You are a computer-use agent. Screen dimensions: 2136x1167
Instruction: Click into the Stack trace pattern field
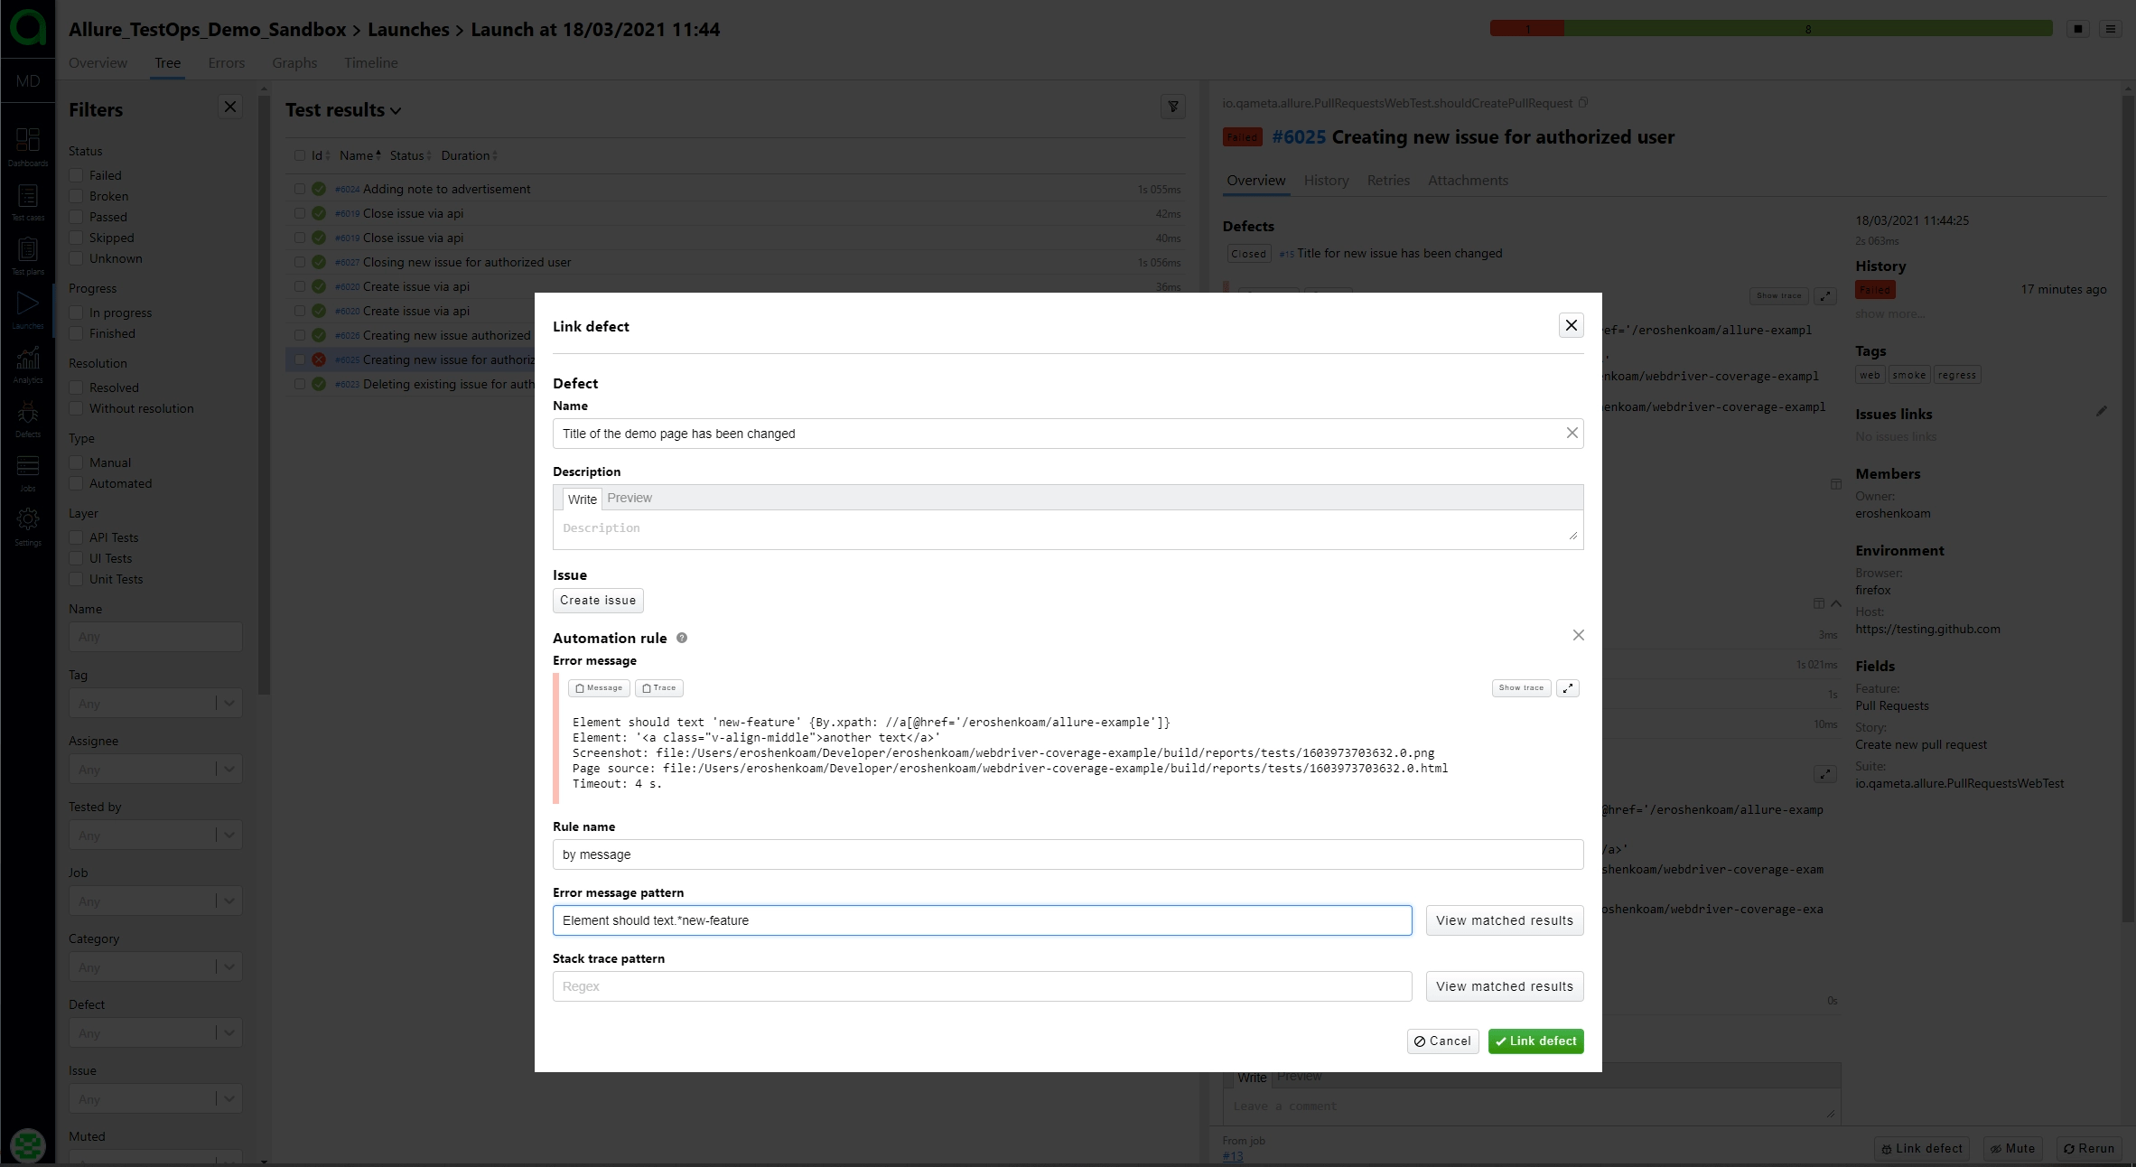coord(982,986)
